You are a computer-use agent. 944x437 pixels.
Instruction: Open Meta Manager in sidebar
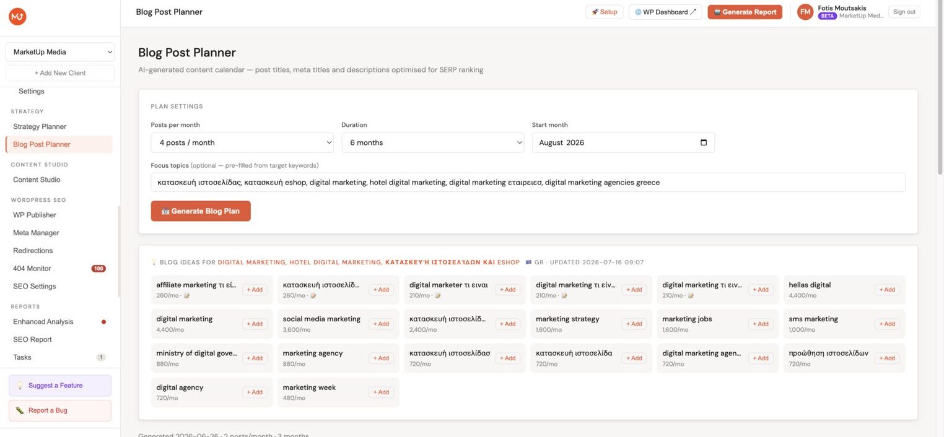pyautogui.click(x=36, y=233)
